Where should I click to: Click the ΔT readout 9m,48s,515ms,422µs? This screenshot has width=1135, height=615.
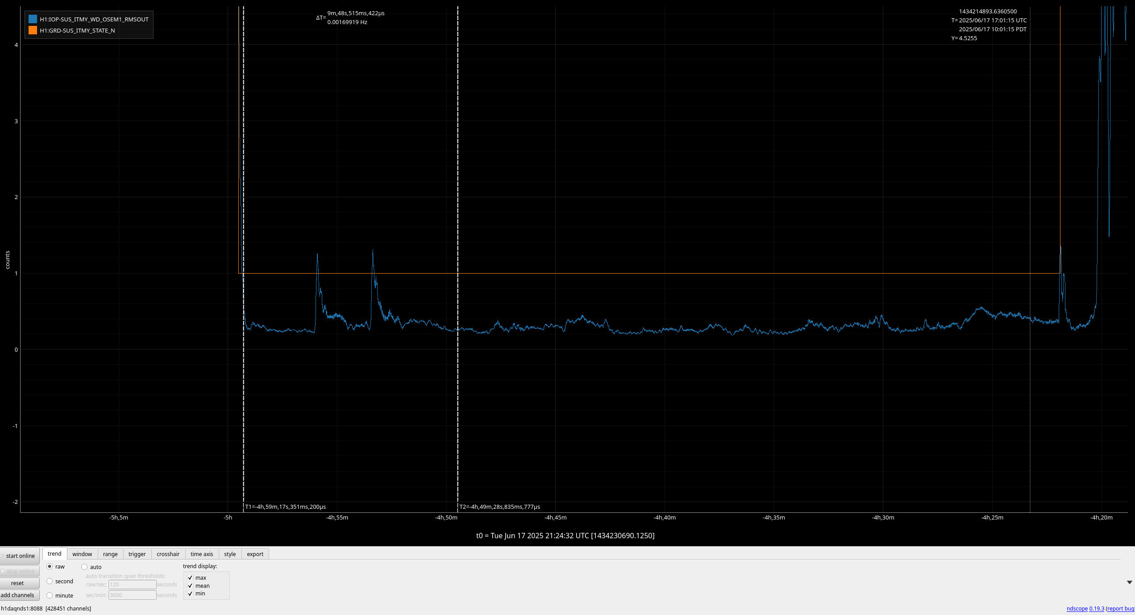tap(356, 13)
